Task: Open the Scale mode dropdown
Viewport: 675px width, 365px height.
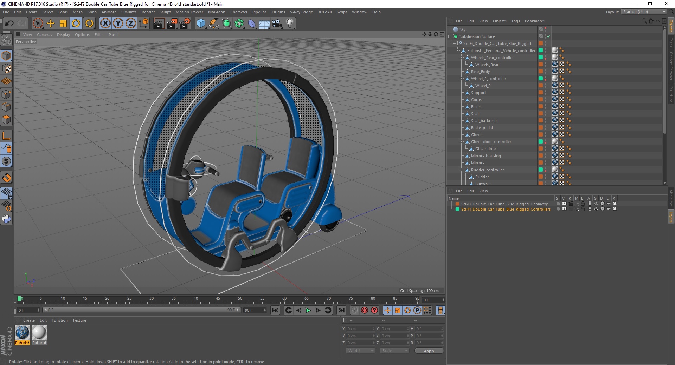Action: point(394,351)
